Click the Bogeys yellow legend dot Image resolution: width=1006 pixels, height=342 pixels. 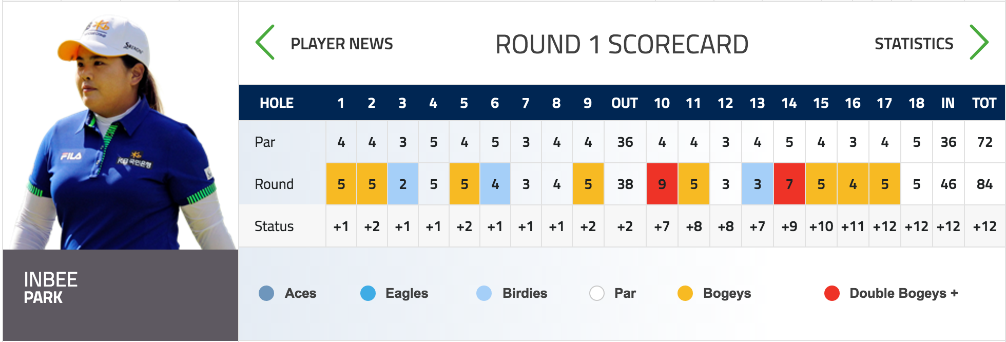(685, 293)
